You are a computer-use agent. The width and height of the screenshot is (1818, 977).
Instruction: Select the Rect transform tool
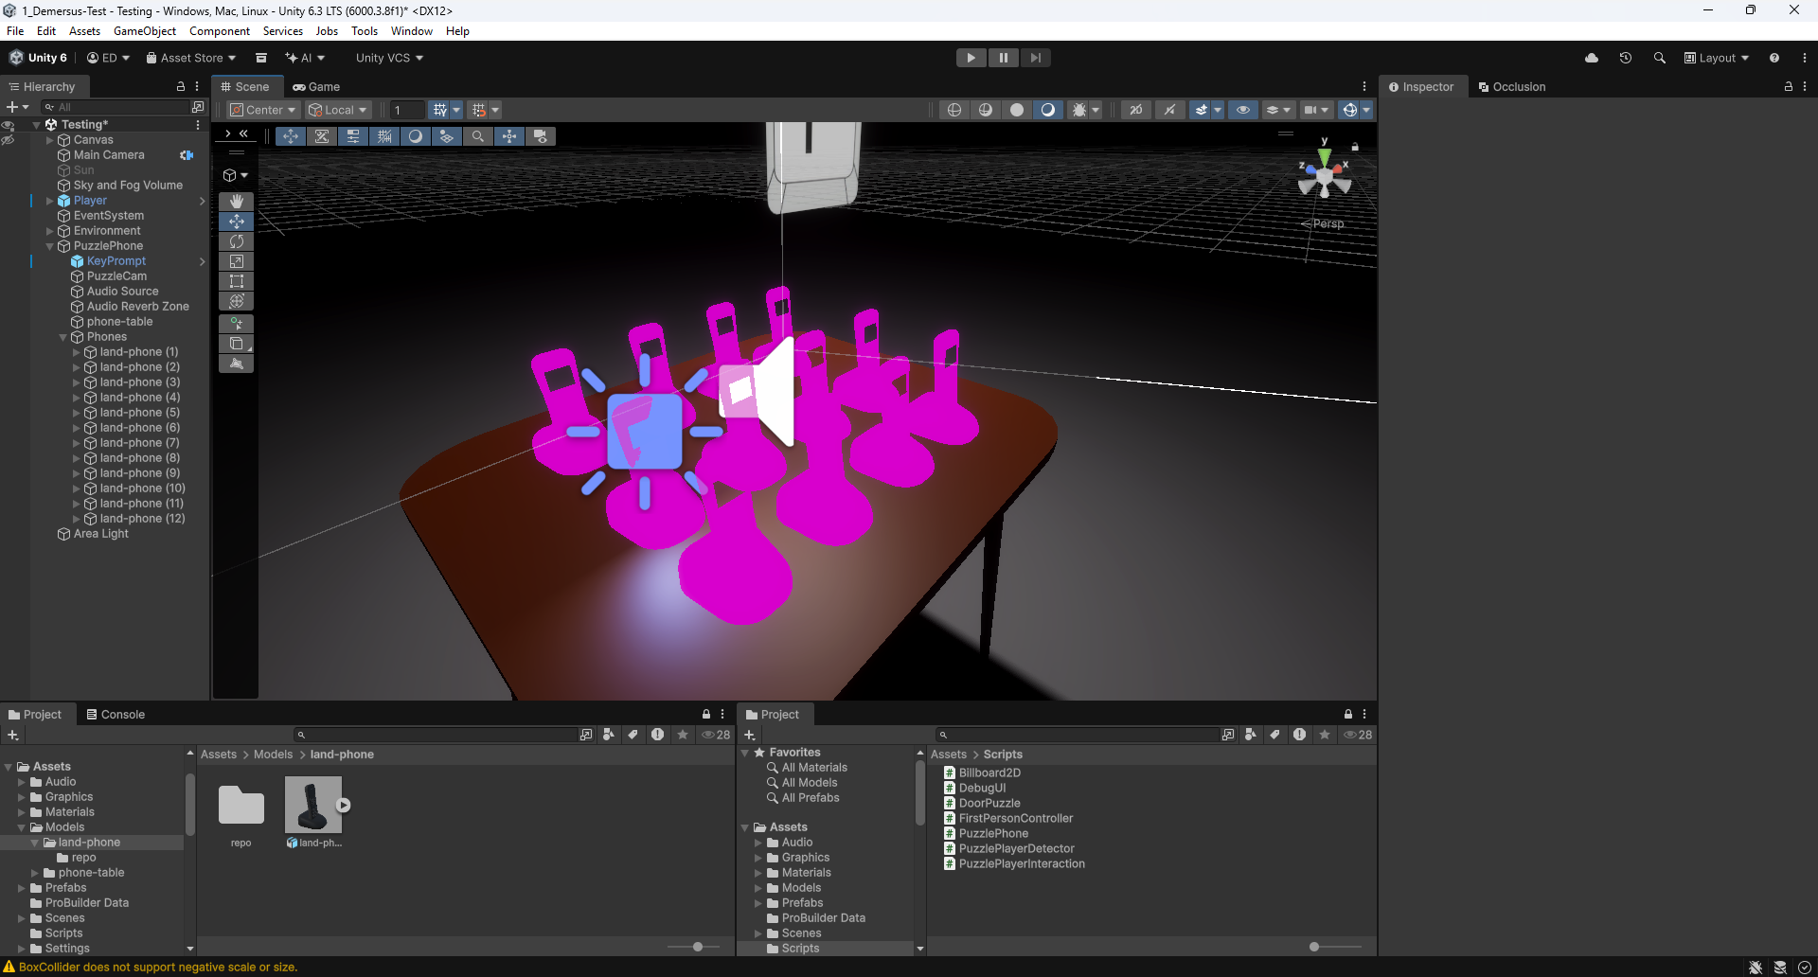pos(236,281)
